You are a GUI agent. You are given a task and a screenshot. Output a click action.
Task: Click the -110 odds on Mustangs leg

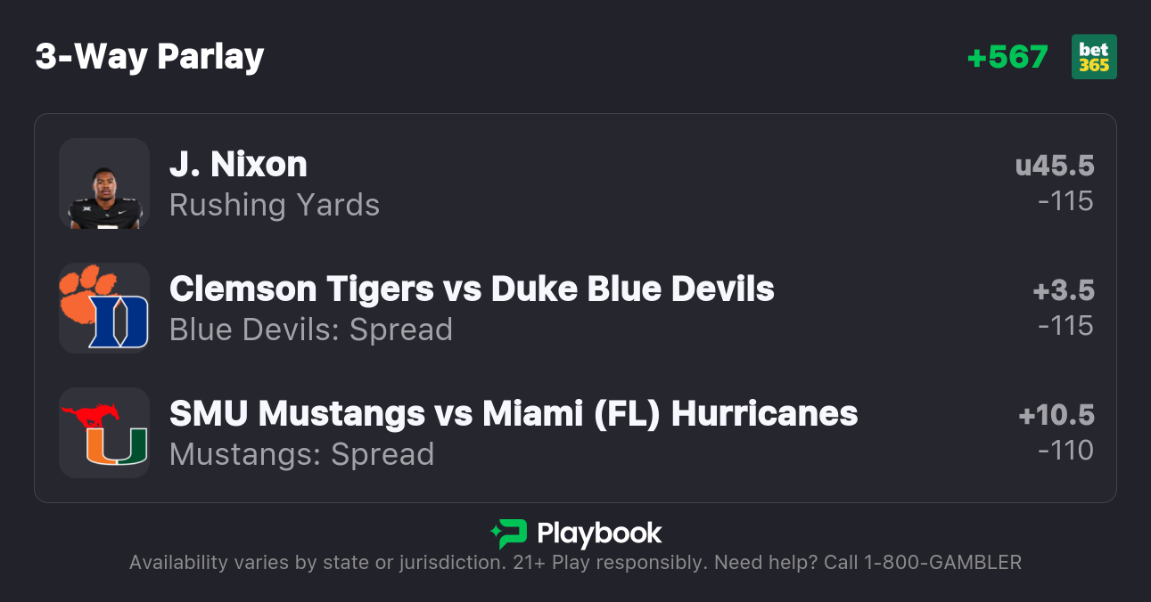point(1065,451)
